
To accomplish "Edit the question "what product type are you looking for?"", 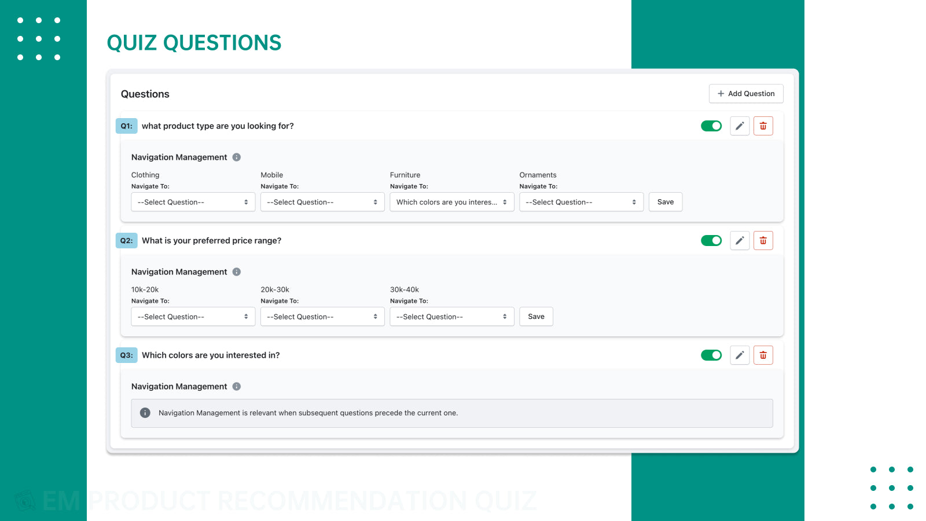I will coord(739,126).
